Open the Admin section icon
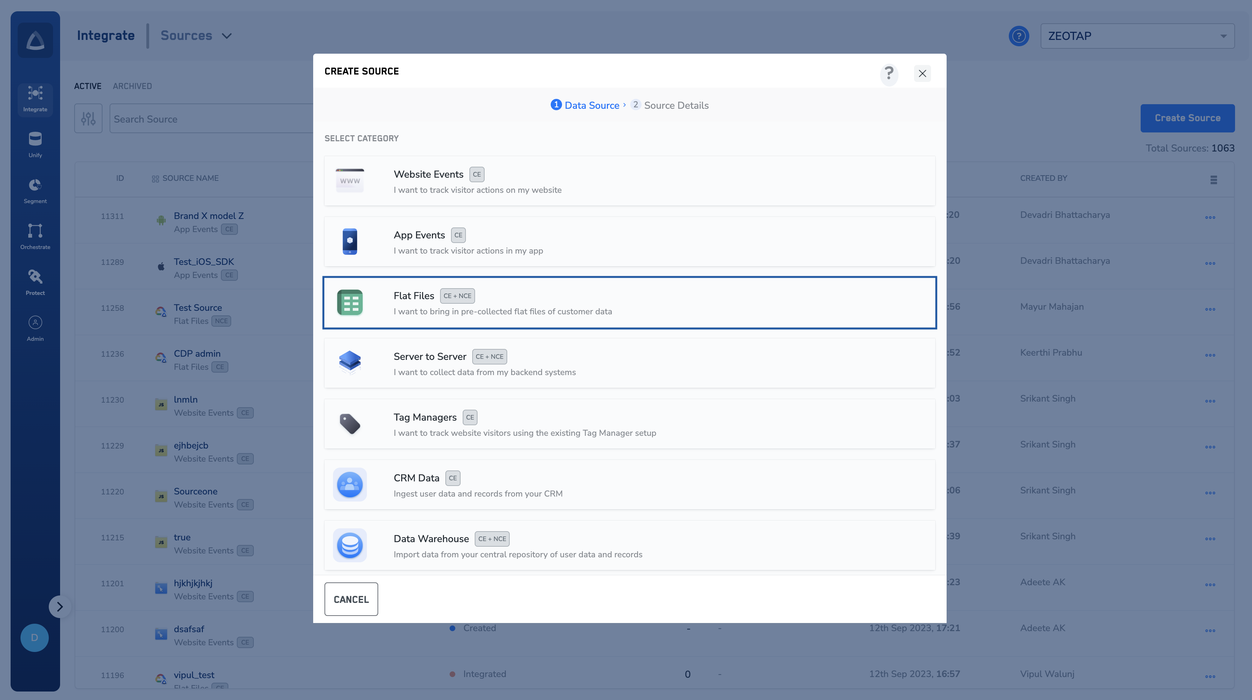The image size is (1252, 700). click(35, 328)
